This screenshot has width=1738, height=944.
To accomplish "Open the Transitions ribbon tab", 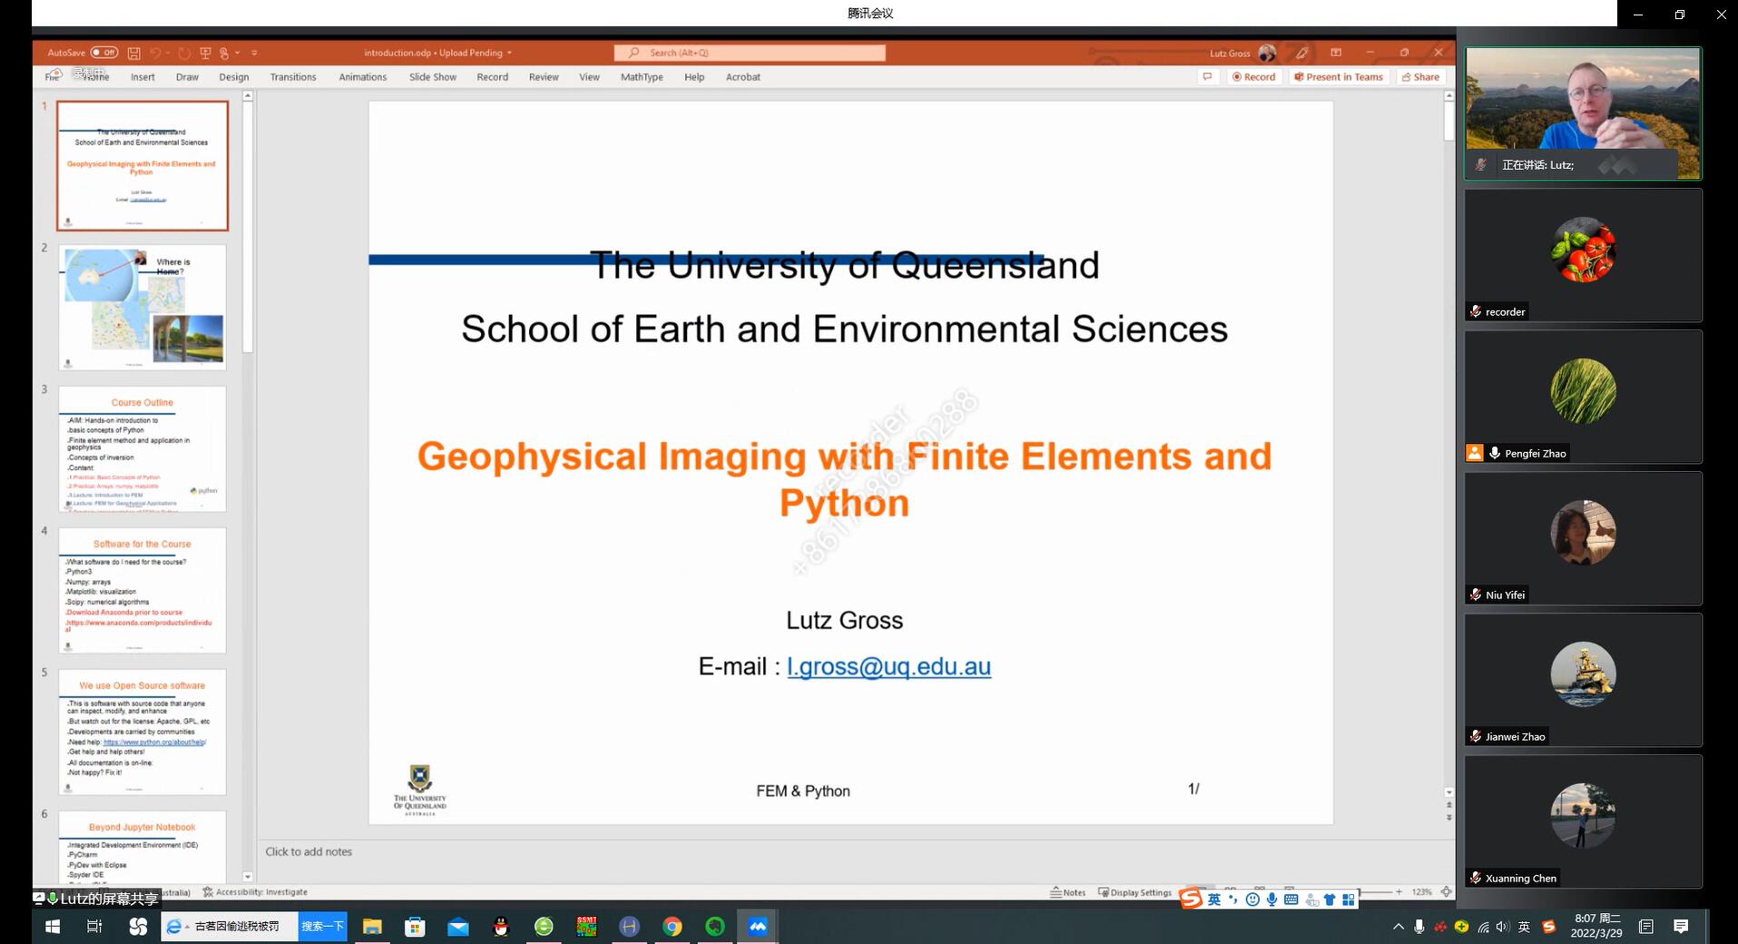I will (292, 77).
